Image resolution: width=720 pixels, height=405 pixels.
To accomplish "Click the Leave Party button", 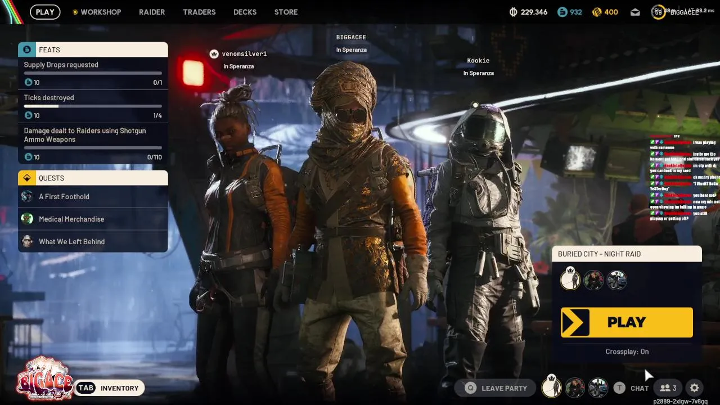I will [496, 388].
